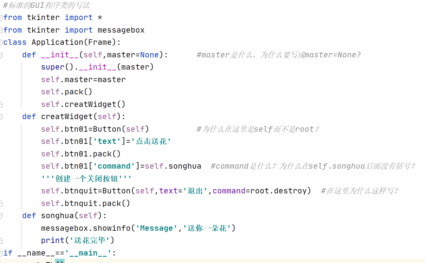
Task: Click the docstring '创建一个关闭按钮'
Action: (x=86, y=178)
